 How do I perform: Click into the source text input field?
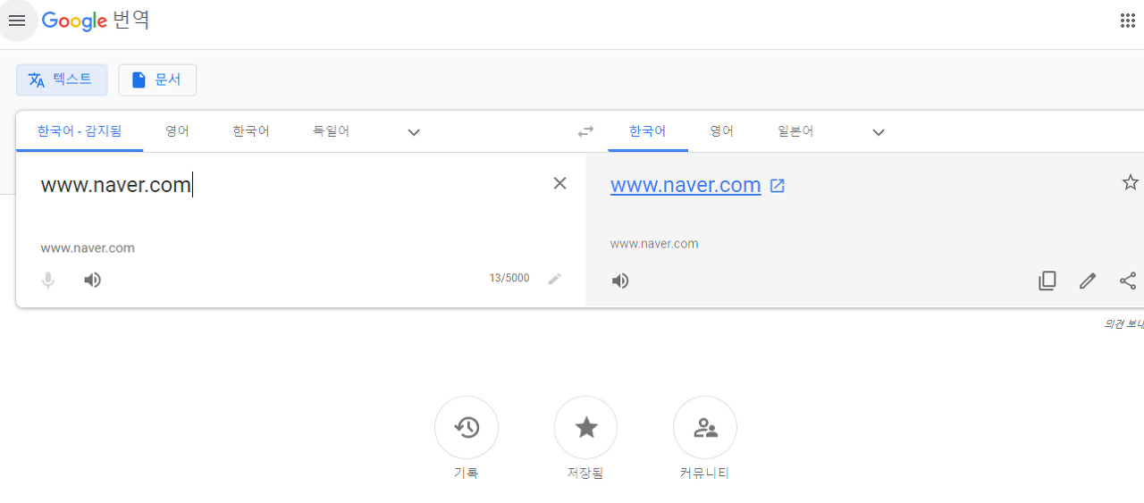tap(286, 186)
